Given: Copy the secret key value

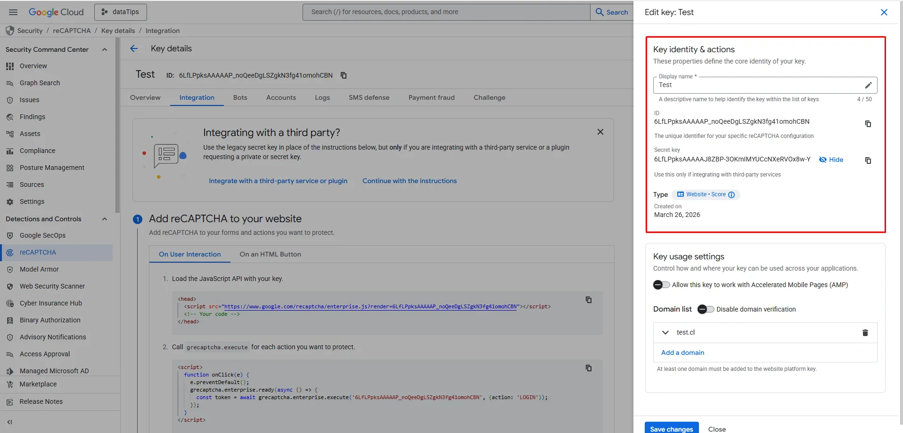Looking at the screenshot, I should [868, 160].
